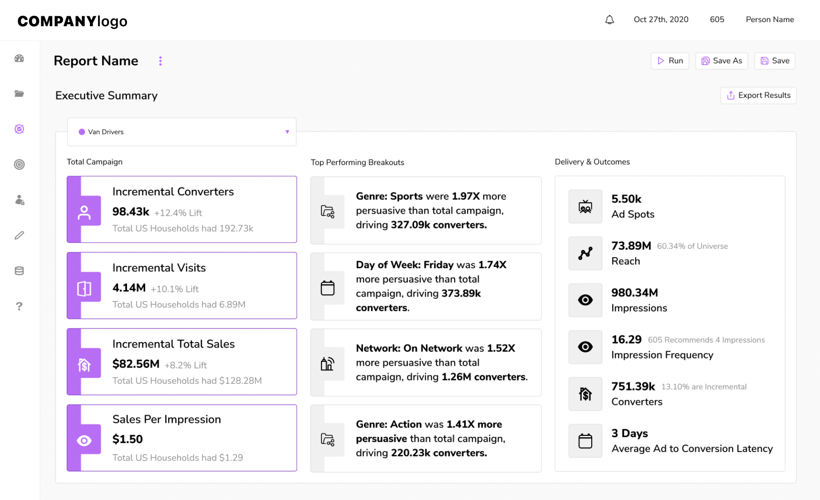Click the Oct 27th, 2020 date
Viewport: 820px width, 500px height.
coord(661,19)
